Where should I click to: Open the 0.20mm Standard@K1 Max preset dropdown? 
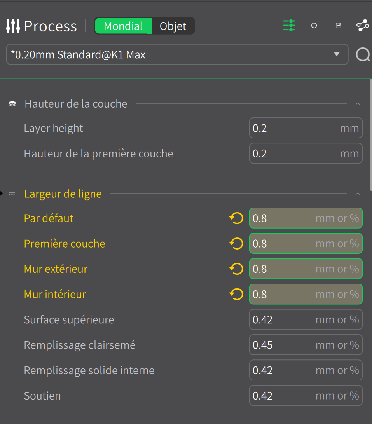177,54
